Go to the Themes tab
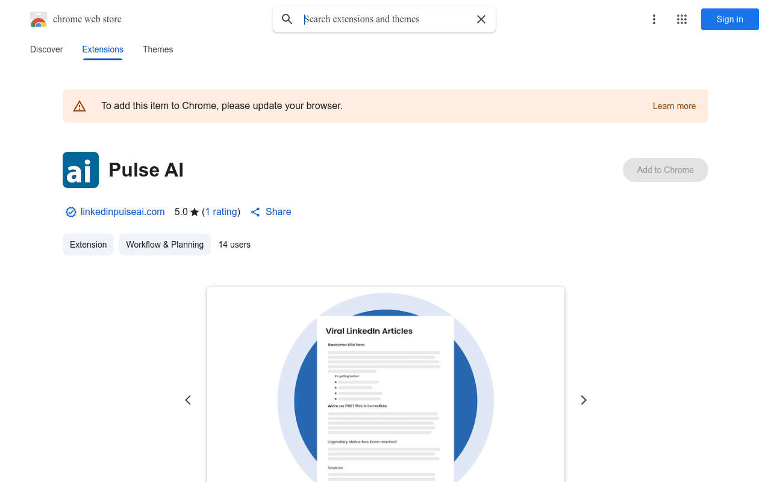Viewport: 771px width, 482px height. coord(158,49)
